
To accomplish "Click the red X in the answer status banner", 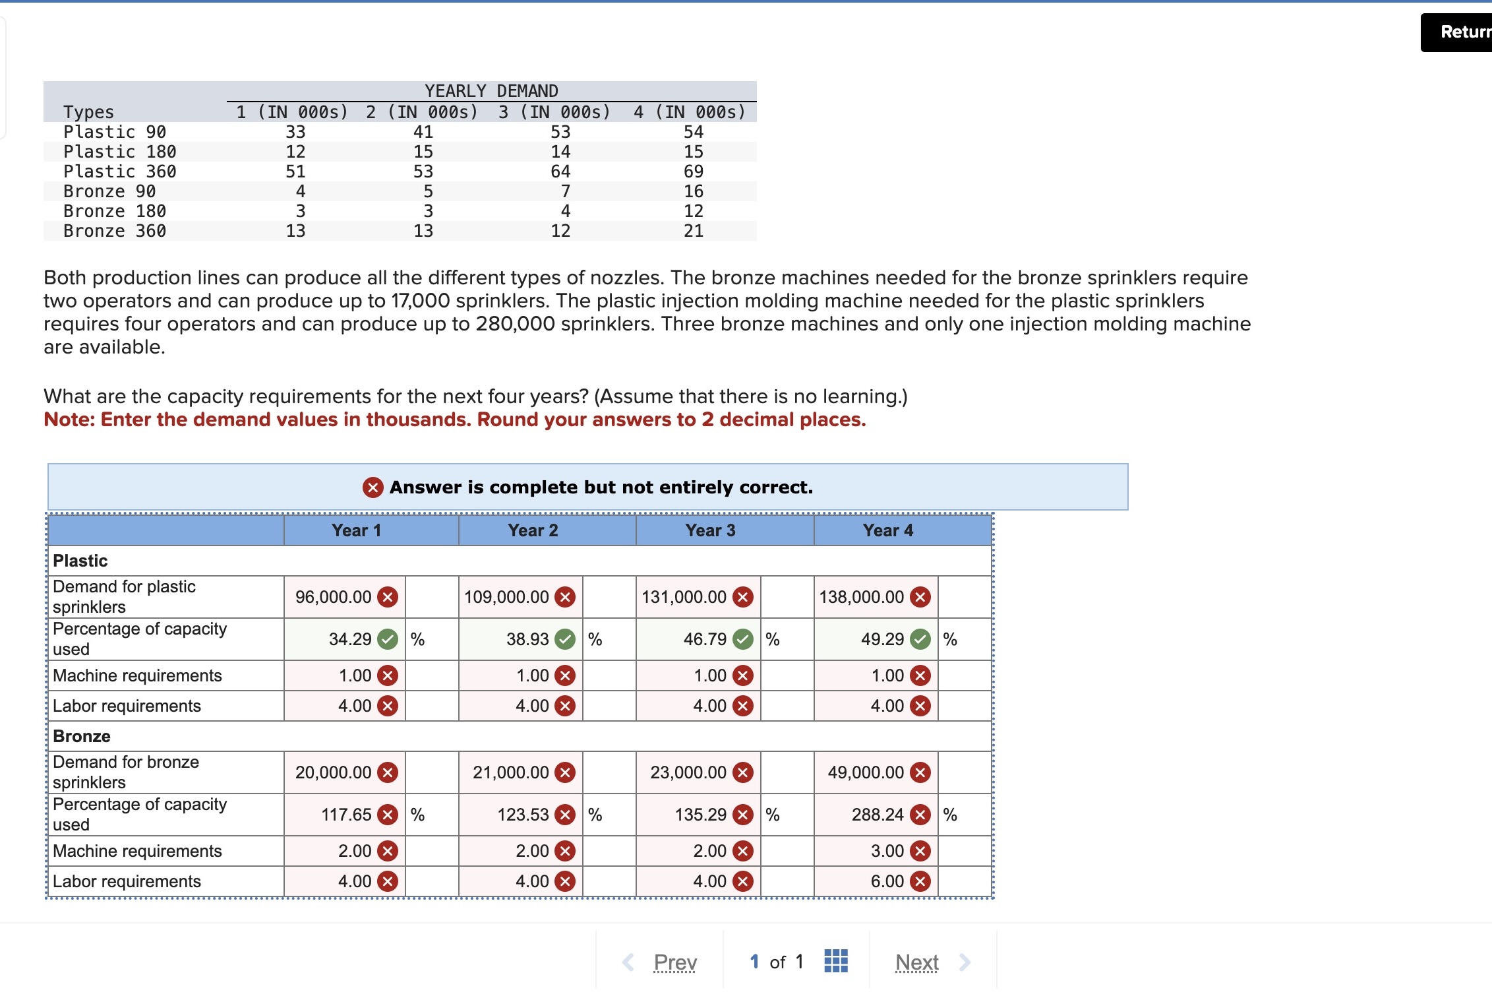I will [x=374, y=487].
